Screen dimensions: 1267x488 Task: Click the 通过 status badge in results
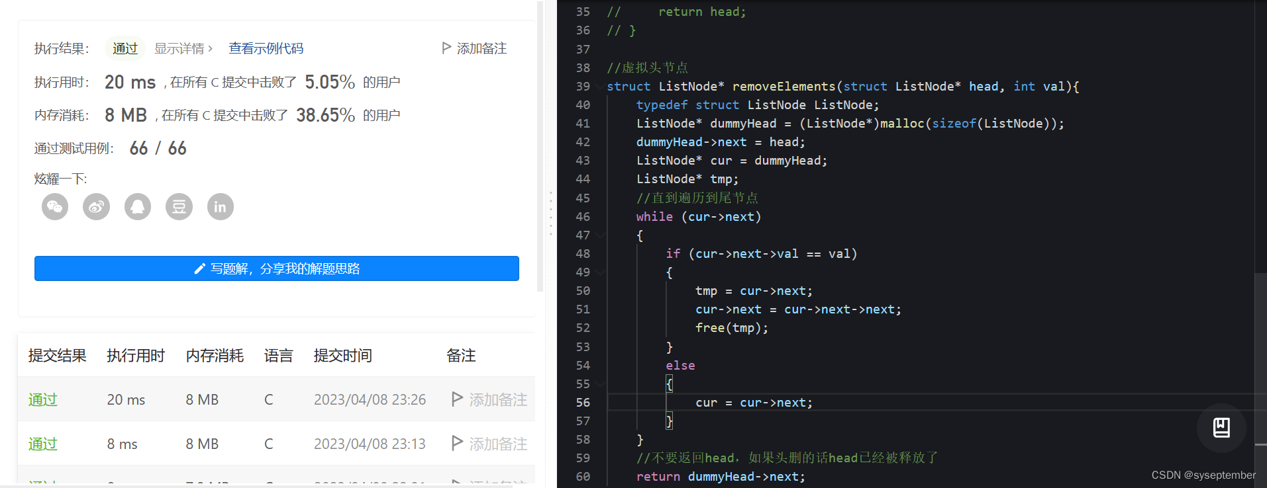[125, 48]
